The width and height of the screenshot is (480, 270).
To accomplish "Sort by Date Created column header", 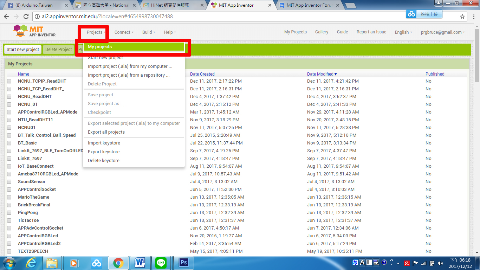I will coord(202,74).
